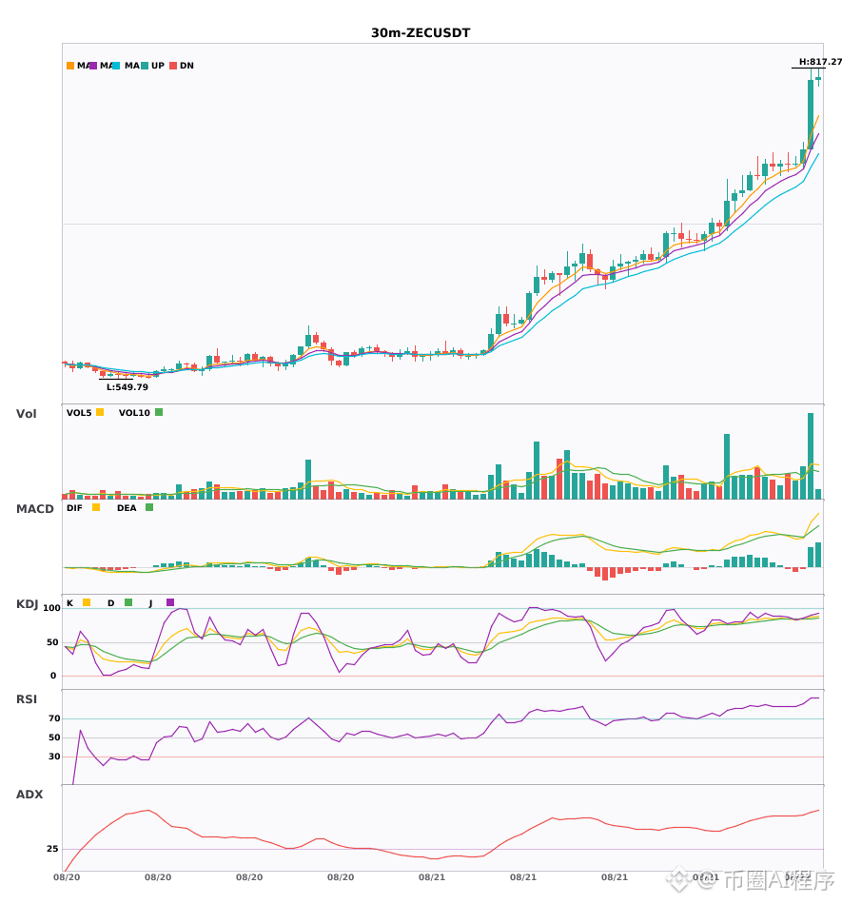Click the VOL10 legend text
Image resolution: width=842 pixels, height=904 pixels.
134,413
